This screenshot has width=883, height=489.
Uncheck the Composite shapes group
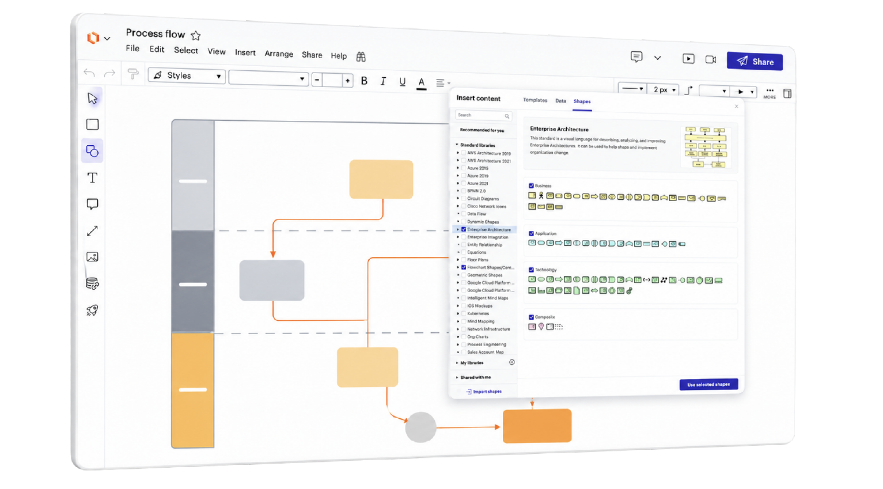(531, 317)
